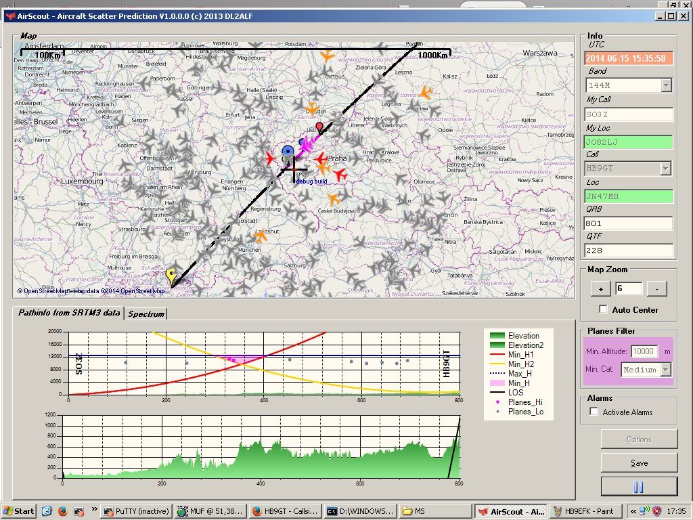The height and width of the screenshot is (520, 693).
Task: Open the MS folder taskbar item
Action: coord(434,511)
